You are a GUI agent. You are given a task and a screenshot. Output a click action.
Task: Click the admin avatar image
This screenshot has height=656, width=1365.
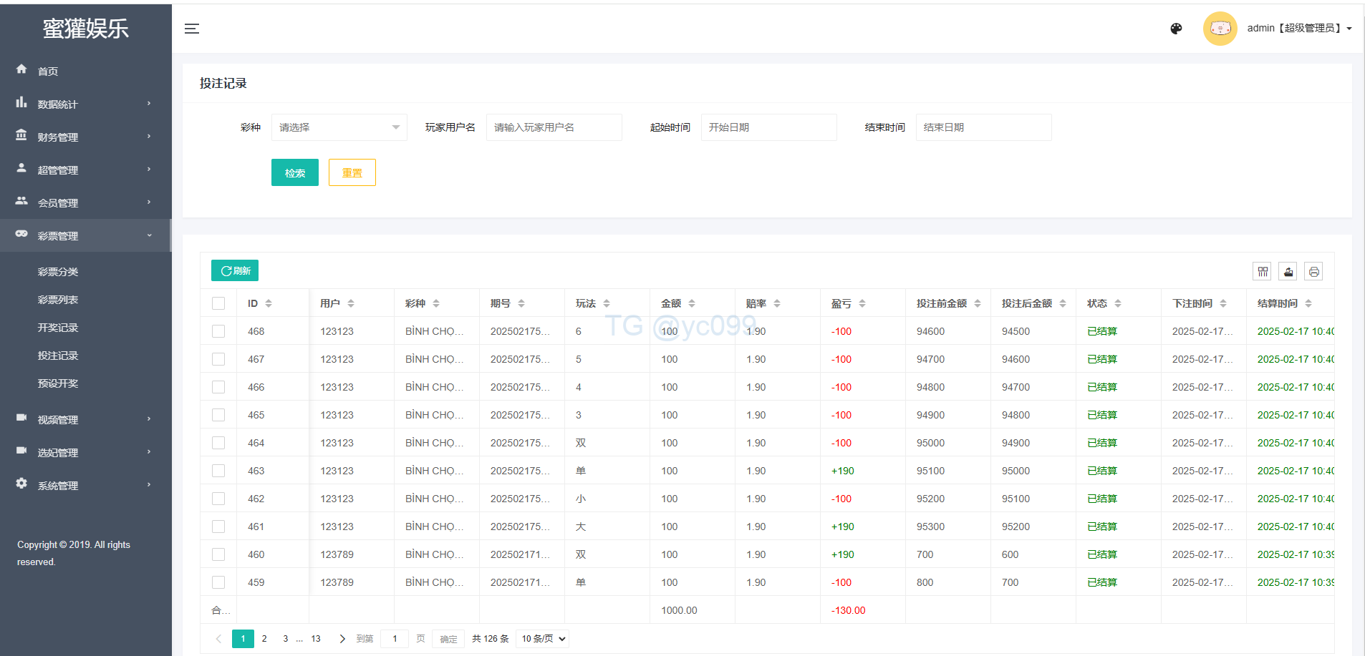1220,29
